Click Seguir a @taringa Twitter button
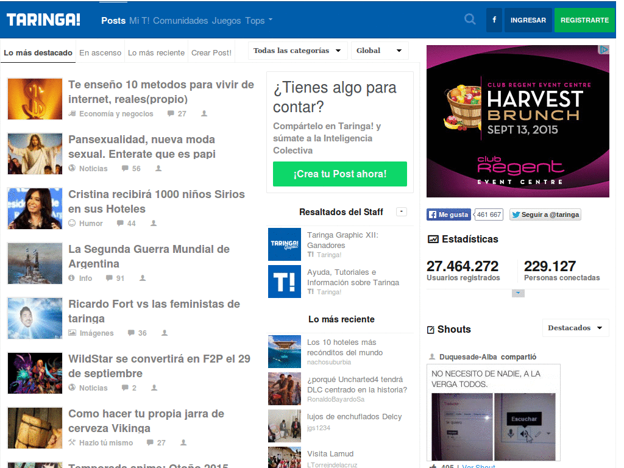Viewport: 624px width, 468px height. click(x=545, y=214)
